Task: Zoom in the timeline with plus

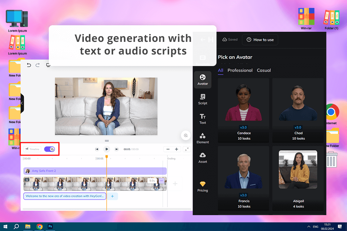Action: tap(176, 149)
